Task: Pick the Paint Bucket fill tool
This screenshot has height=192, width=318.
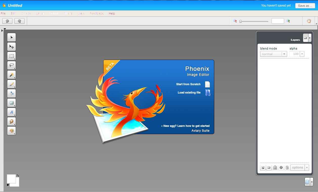Action: point(11,93)
